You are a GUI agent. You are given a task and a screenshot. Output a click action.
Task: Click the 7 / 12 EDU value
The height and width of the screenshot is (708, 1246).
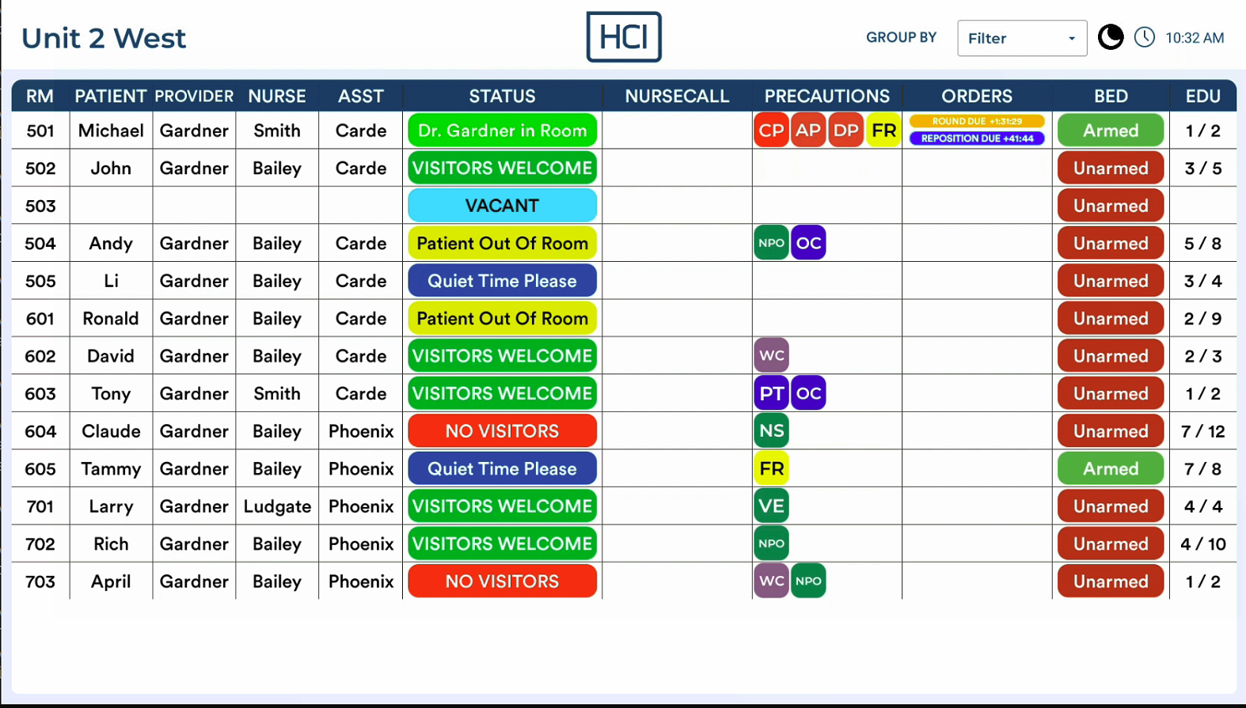click(x=1202, y=431)
